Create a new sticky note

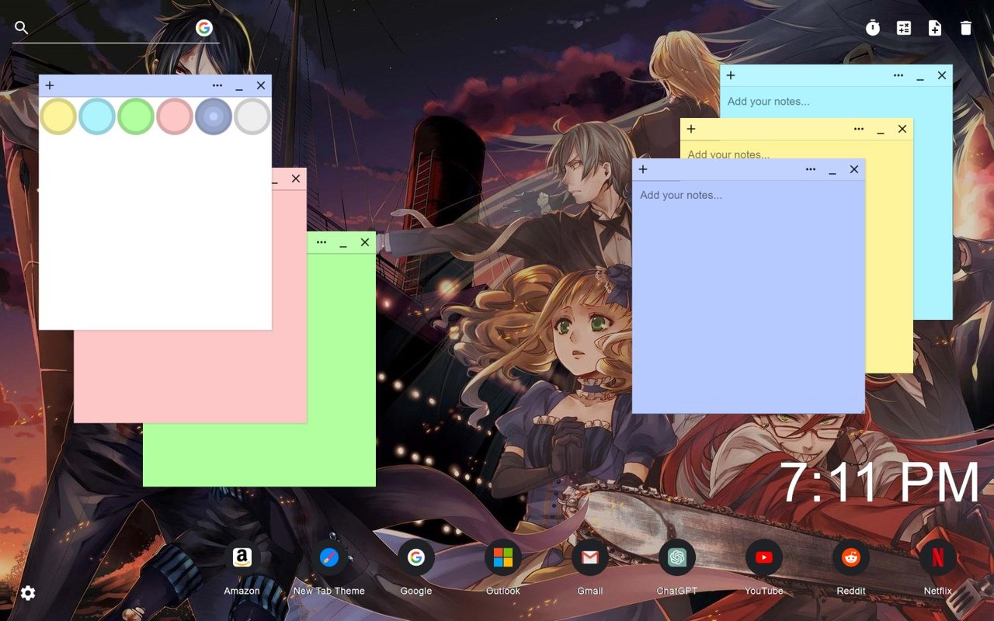click(x=935, y=28)
